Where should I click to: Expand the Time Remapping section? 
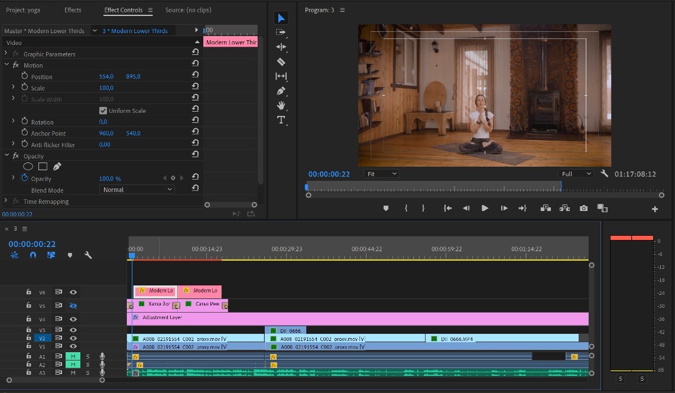click(6, 202)
